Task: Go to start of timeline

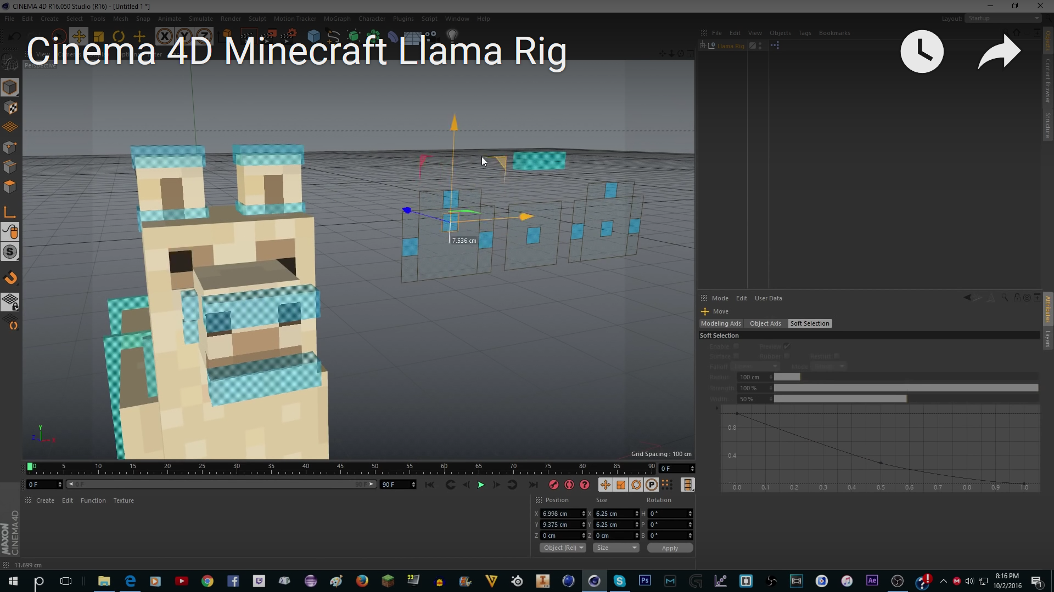Action: [x=430, y=485]
